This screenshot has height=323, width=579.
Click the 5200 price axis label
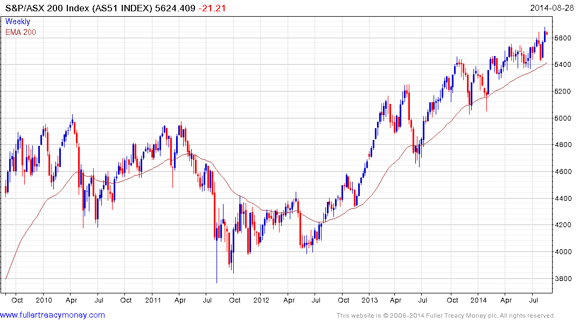pyautogui.click(x=563, y=92)
